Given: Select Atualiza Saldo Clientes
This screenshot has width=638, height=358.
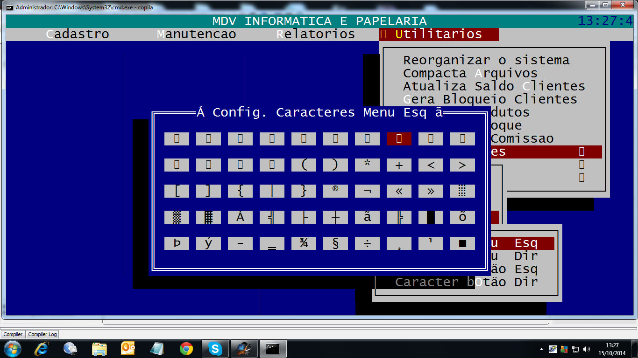Looking at the screenshot, I should click(x=494, y=86).
